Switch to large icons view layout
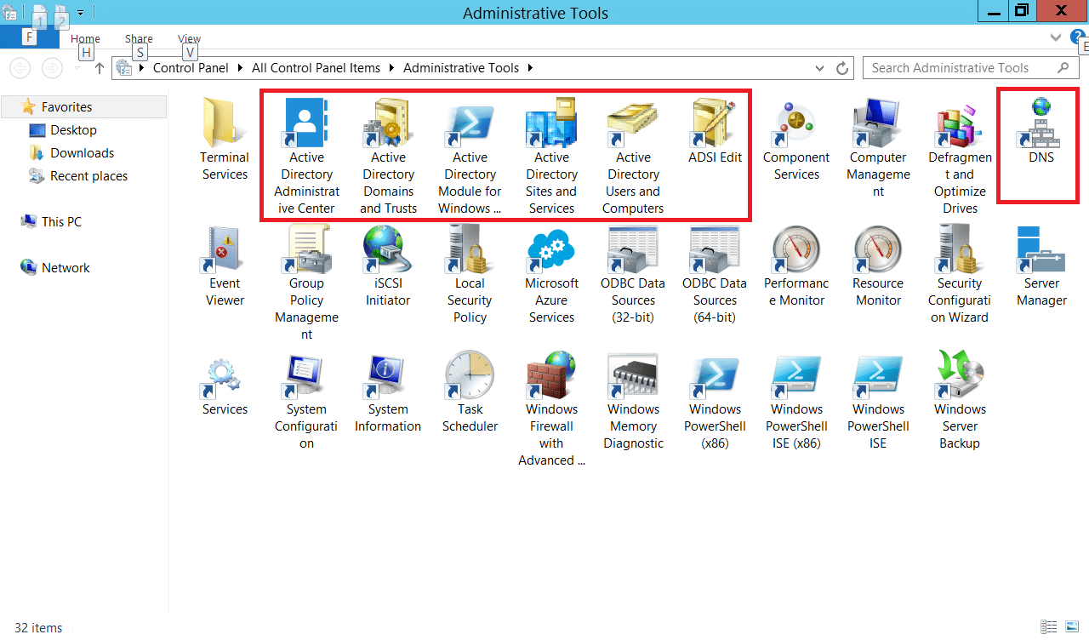This screenshot has height=640, width=1089. [1071, 627]
